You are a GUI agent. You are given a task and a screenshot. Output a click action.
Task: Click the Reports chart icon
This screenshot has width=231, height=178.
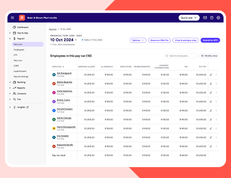(x=14, y=88)
